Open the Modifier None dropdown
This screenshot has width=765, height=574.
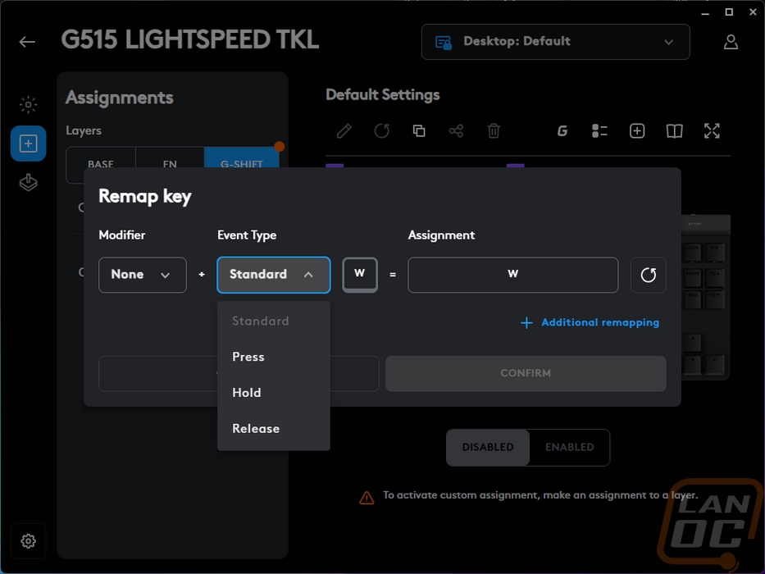coord(143,275)
